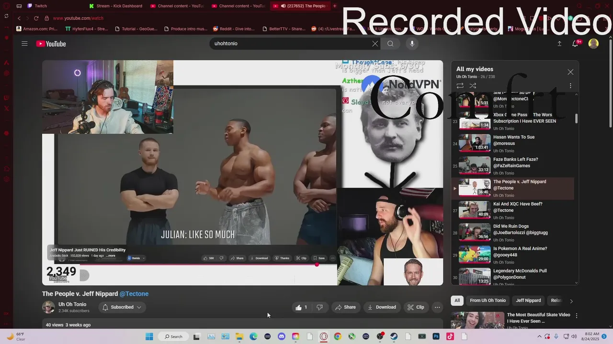This screenshot has width=613, height=344.
Task: Show hidden system tray icons
Action: [x=540, y=336]
